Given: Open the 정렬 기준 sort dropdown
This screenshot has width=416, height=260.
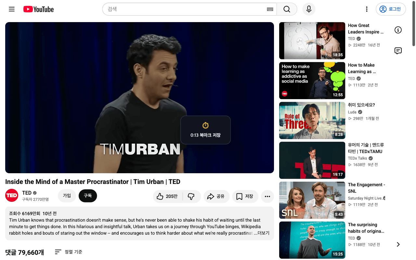Looking at the screenshot, I should point(69,252).
